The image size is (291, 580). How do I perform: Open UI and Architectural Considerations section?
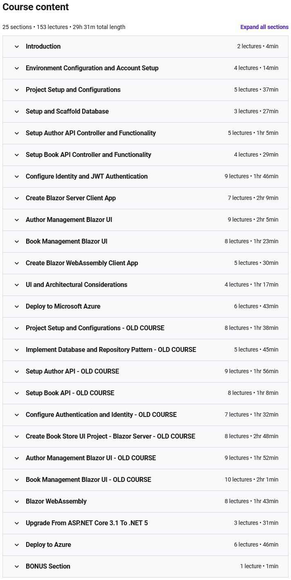[x=76, y=285]
